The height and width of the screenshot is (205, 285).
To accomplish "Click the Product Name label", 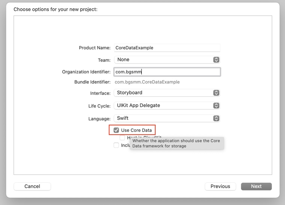I will 94,48.
